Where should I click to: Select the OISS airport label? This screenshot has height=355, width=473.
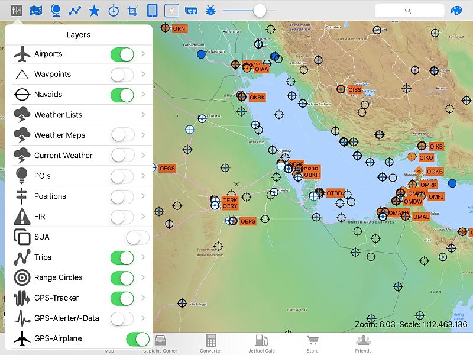[x=354, y=90]
